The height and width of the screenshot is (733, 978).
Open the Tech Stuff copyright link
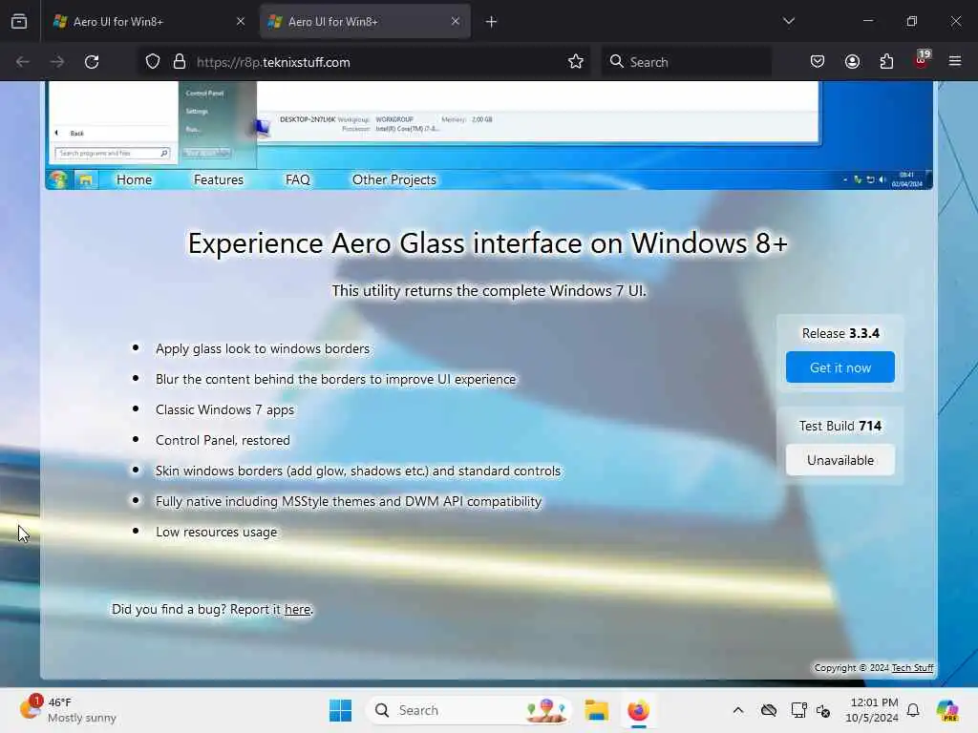[x=912, y=667]
